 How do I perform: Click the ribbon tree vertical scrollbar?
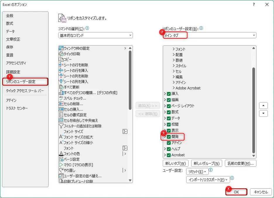[x=254, y=111]
